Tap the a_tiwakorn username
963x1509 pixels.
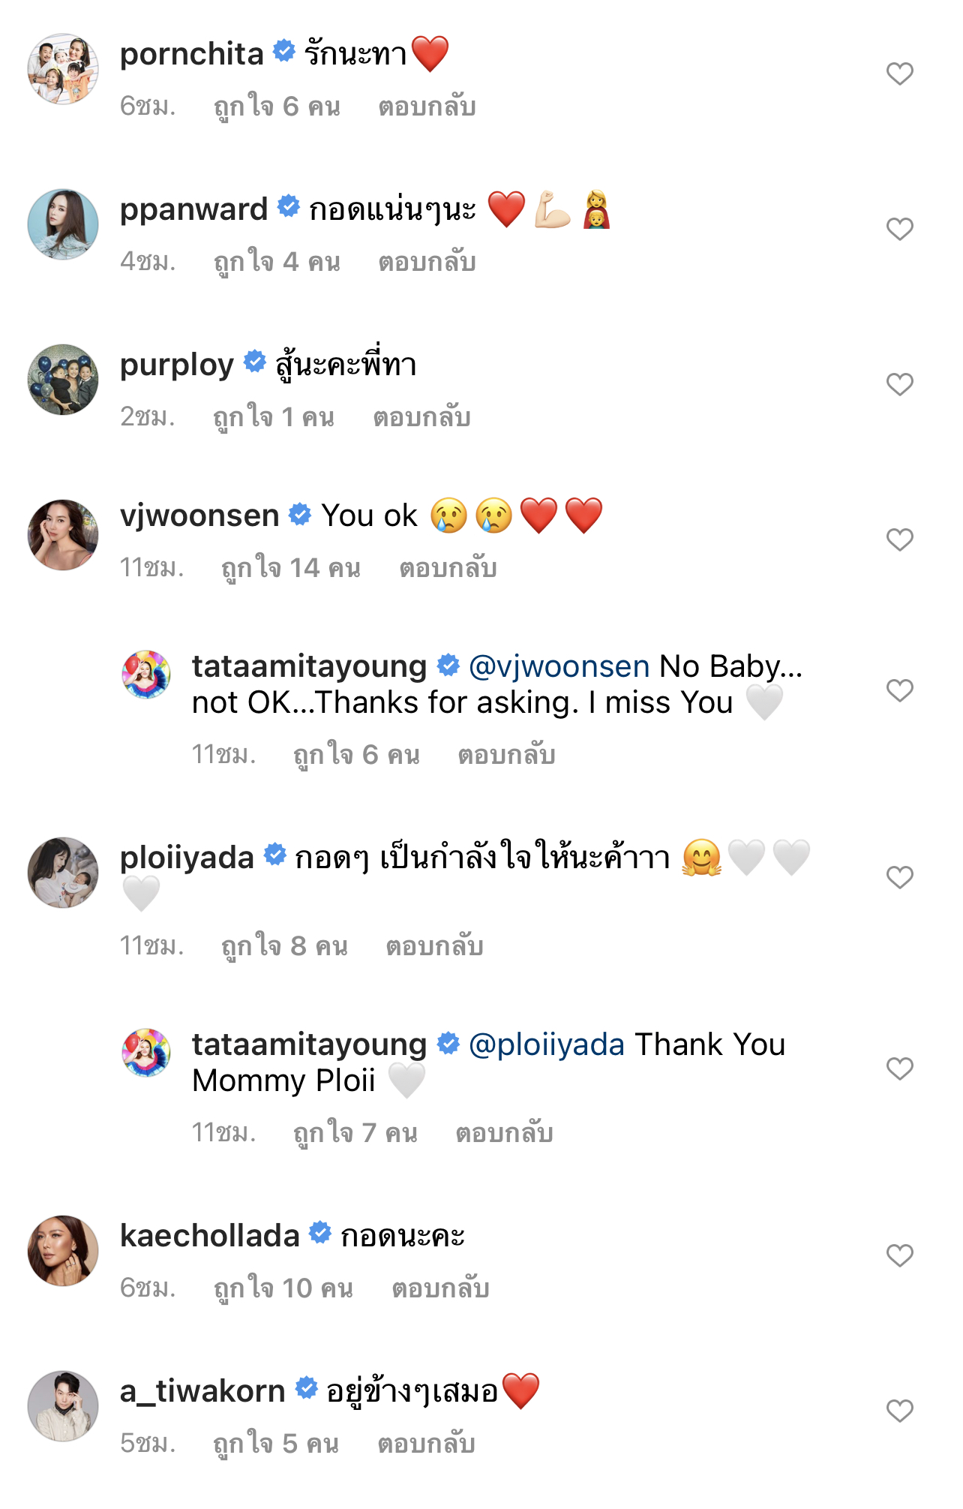coord(202,1391)
